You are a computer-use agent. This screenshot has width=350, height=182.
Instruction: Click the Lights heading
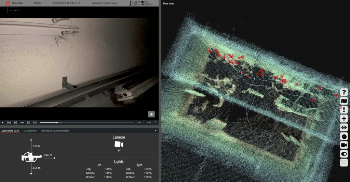pyautogui.click(x=119, y=161)
